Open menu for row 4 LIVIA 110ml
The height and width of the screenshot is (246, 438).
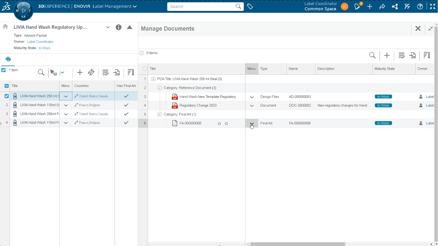point(66,123)
